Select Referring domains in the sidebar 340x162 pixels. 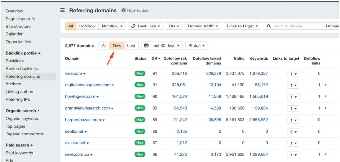pyautogui.click(x=29, y=76)
